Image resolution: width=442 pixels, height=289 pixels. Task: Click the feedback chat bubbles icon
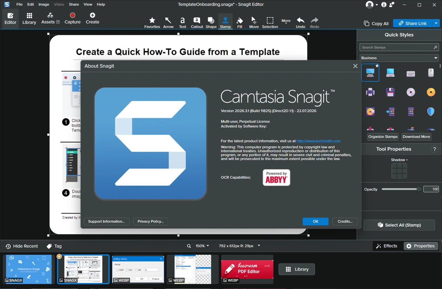click(392, 5)
